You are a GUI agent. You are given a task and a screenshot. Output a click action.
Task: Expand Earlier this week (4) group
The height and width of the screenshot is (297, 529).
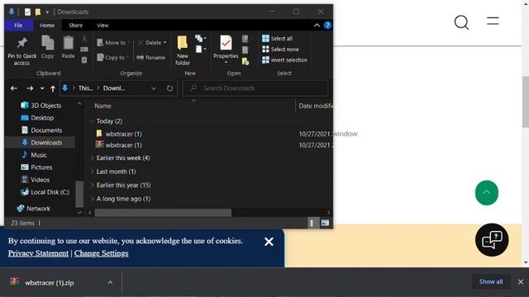pos(92,158)
